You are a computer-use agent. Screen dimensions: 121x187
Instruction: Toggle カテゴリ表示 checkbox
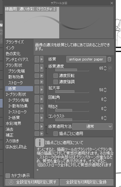point(8,176)
